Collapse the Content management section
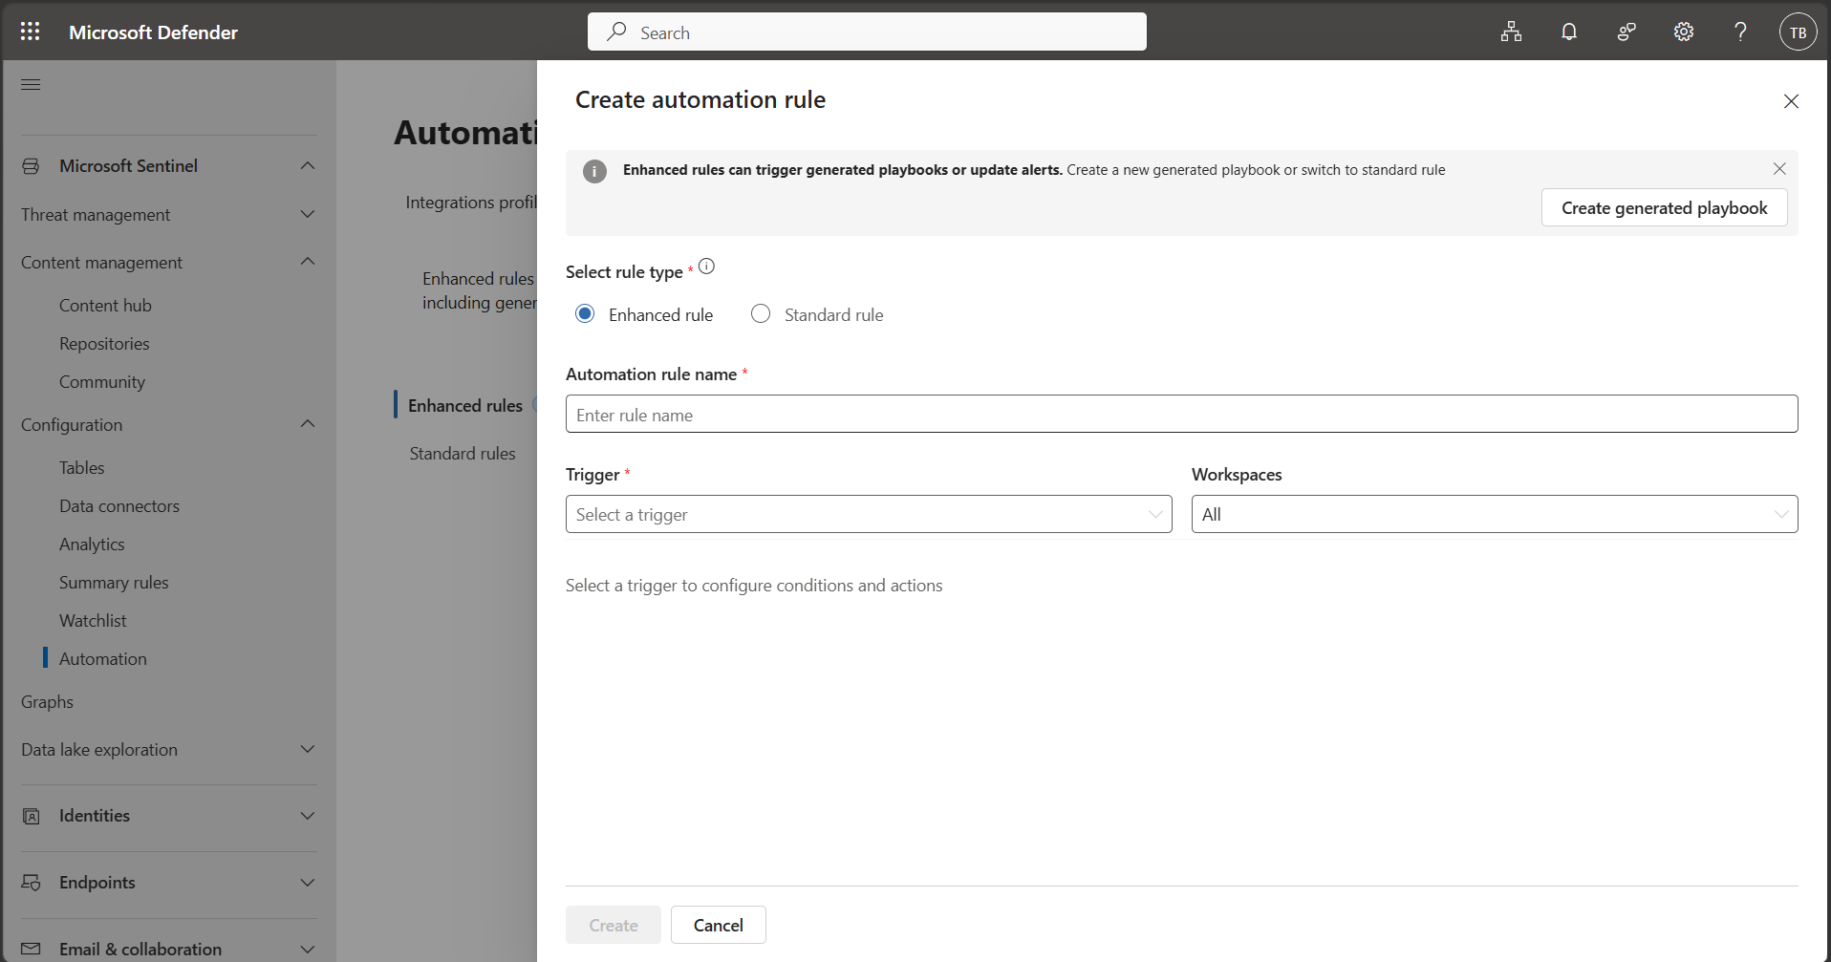Image resolution: width=1831 pixels, height=962 pixels. coord(308,262)
